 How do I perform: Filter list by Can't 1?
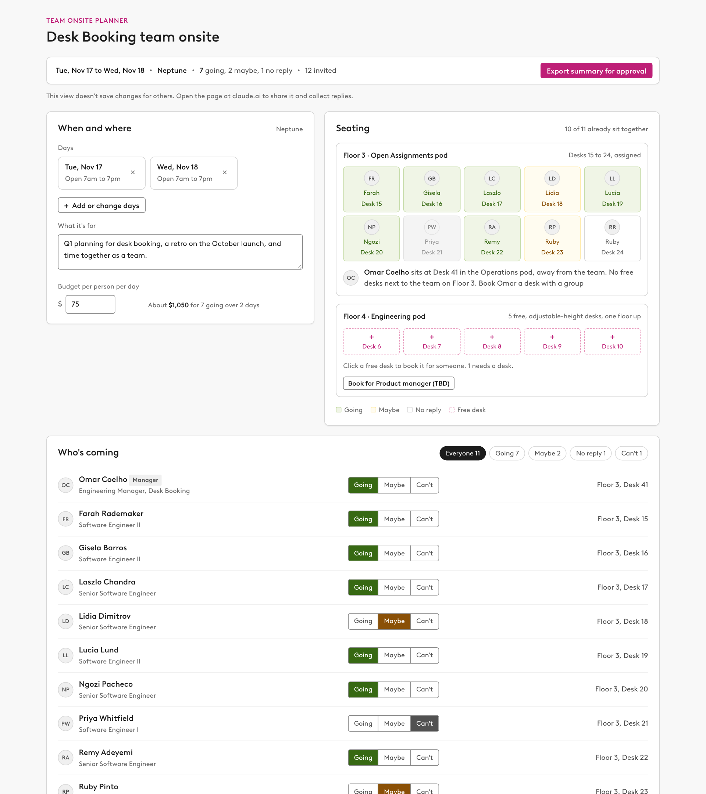[x=631, y=453]
